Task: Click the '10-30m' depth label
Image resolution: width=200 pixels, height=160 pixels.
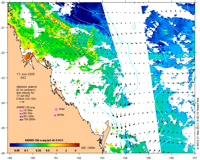Action: (28, 110)
